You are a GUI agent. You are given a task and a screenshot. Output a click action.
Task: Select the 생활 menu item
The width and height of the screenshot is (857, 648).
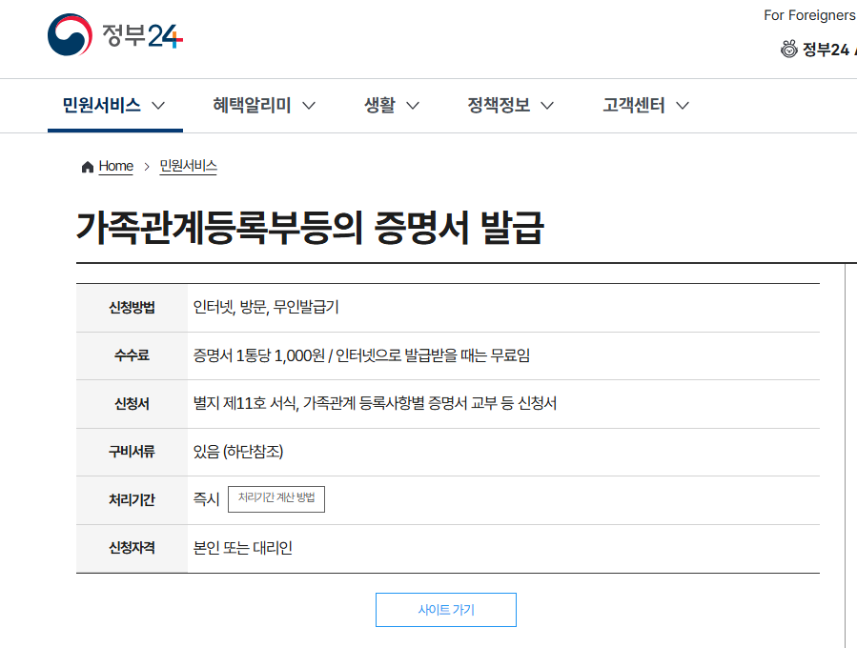point(381,105)
